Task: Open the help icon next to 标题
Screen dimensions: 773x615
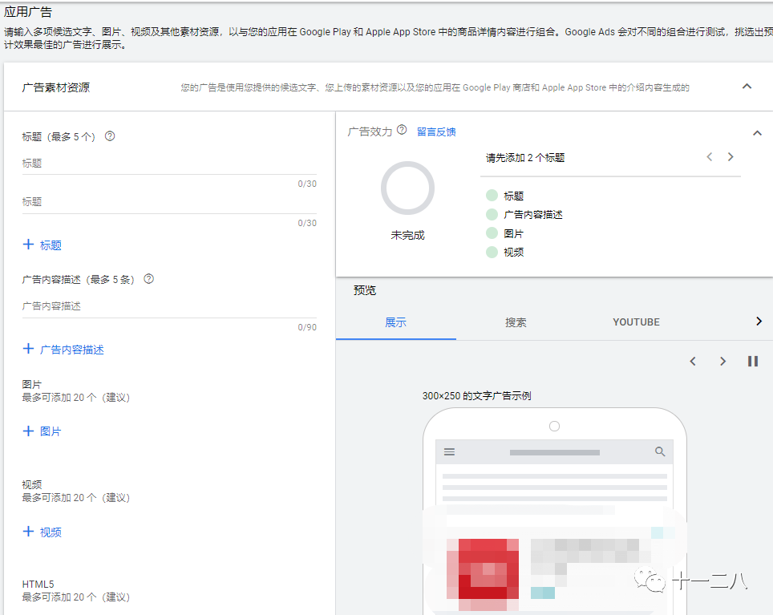Action: (x=109, y=136)
